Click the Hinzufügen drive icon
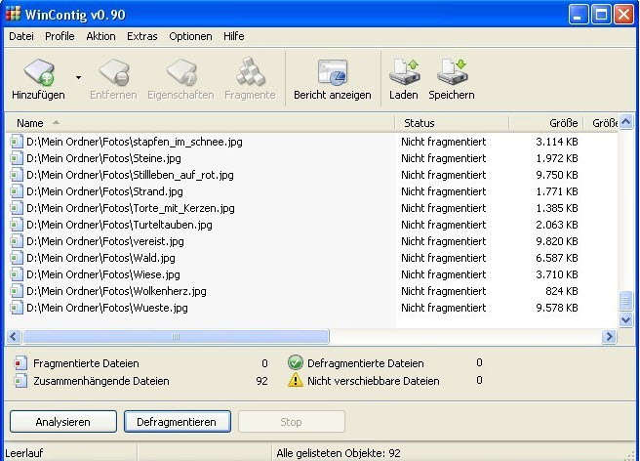 pos(39,72)
